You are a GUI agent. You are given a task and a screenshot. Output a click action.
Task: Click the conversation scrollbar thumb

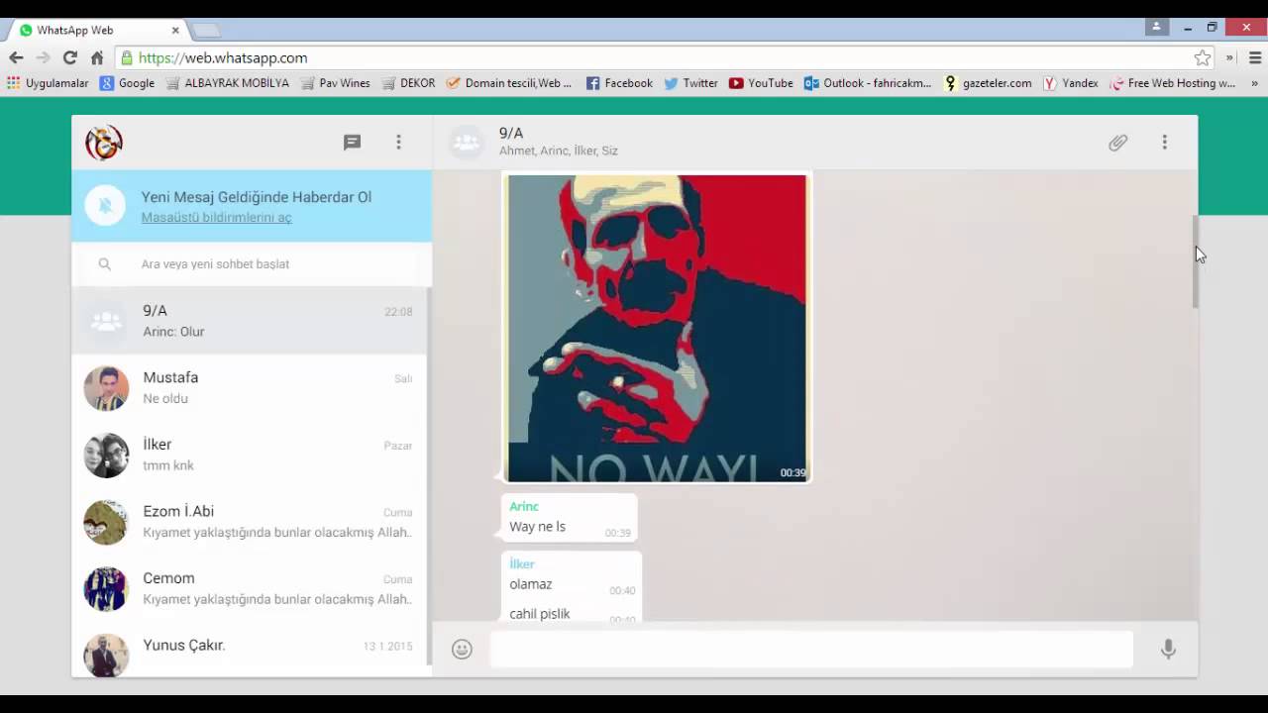(1195, 261)
